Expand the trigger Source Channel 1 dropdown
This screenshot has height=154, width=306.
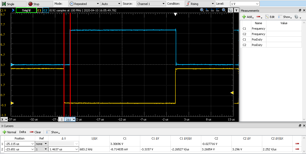pyautogui.click(x=151, y=4)
